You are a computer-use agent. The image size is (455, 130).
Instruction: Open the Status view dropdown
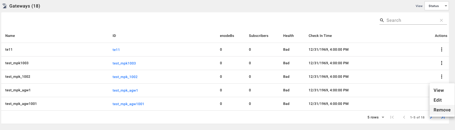point(437,6)
